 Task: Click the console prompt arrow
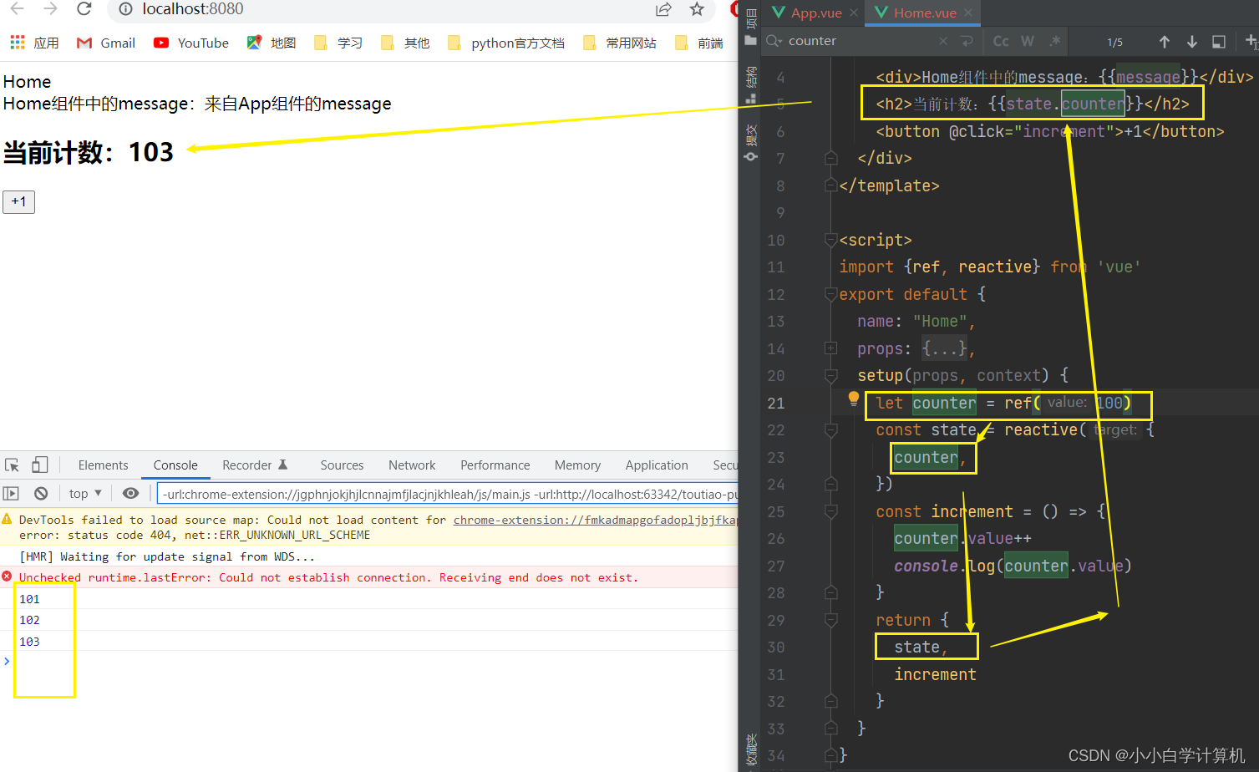(x=7, y=661)
